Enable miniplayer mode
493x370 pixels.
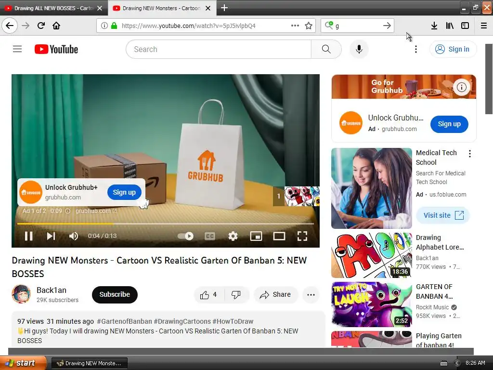[256, 236]
